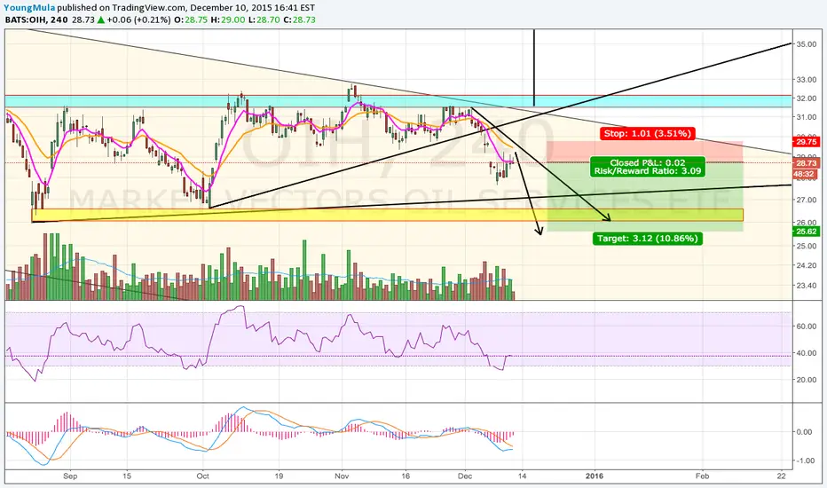Image resolution: width=827 pixels, height=488 pixels.
Task: Click the Nov date on time axis
Action: [342, 476]
